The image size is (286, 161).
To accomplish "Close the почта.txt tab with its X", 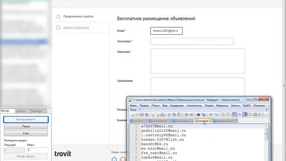I will [x=210, y=121].
